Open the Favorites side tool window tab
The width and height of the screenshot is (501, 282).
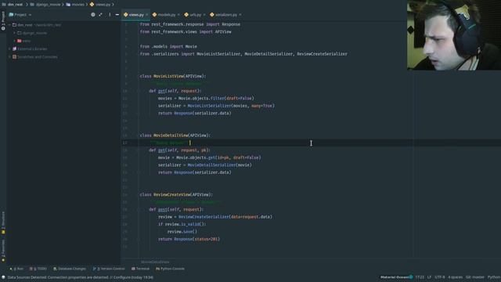click(3, 251)
